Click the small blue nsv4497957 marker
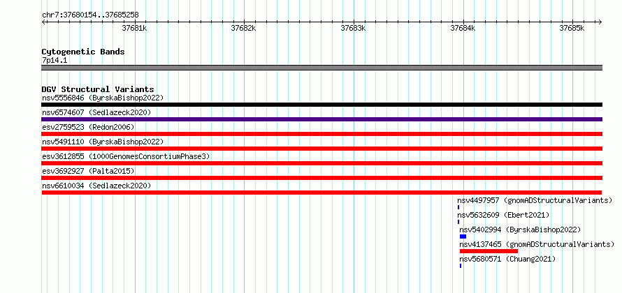 coord(458,207)
